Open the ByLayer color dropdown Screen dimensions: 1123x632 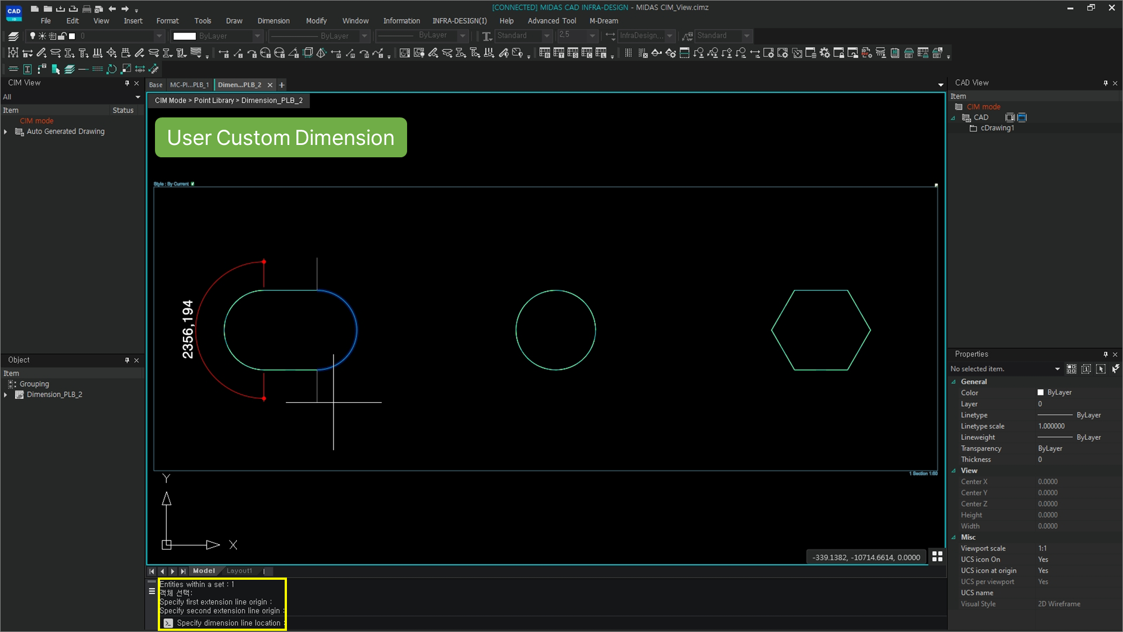click(x=257, y=36)
